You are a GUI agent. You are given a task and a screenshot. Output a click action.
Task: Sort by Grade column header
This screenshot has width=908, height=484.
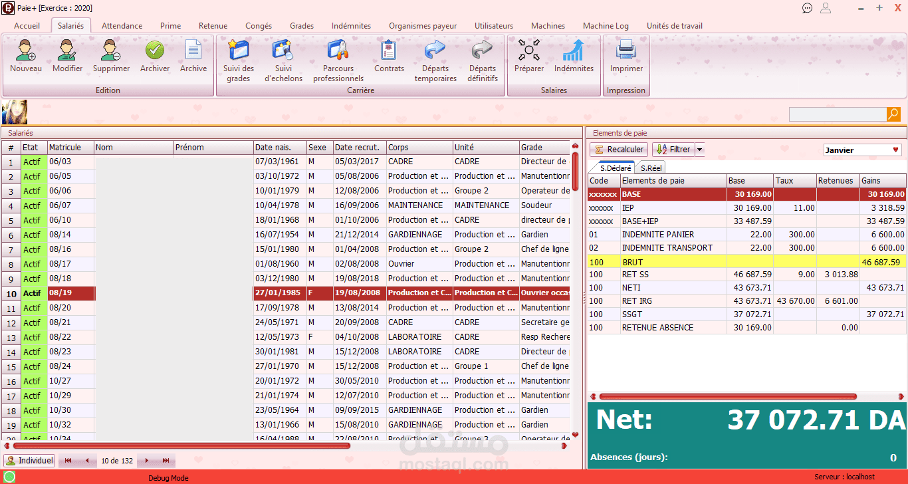[544, 147]
